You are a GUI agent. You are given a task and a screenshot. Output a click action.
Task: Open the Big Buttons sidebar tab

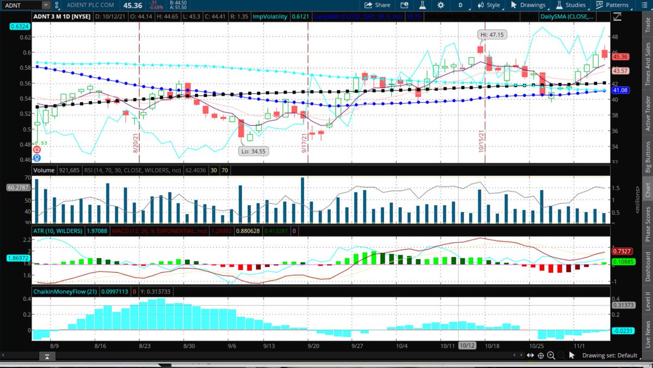[648, 156]
